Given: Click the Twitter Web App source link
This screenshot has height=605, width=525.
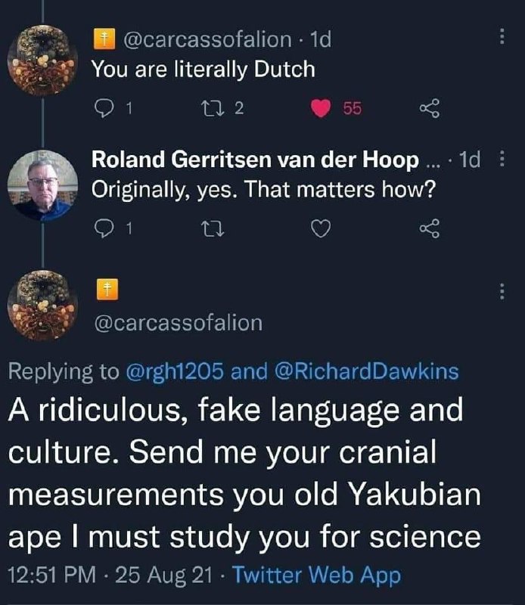Looking at the screenshot, I should [x=317, y=576].
